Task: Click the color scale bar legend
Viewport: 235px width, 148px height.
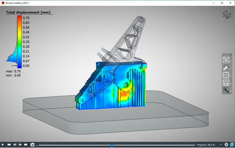Action: [19, 42]
